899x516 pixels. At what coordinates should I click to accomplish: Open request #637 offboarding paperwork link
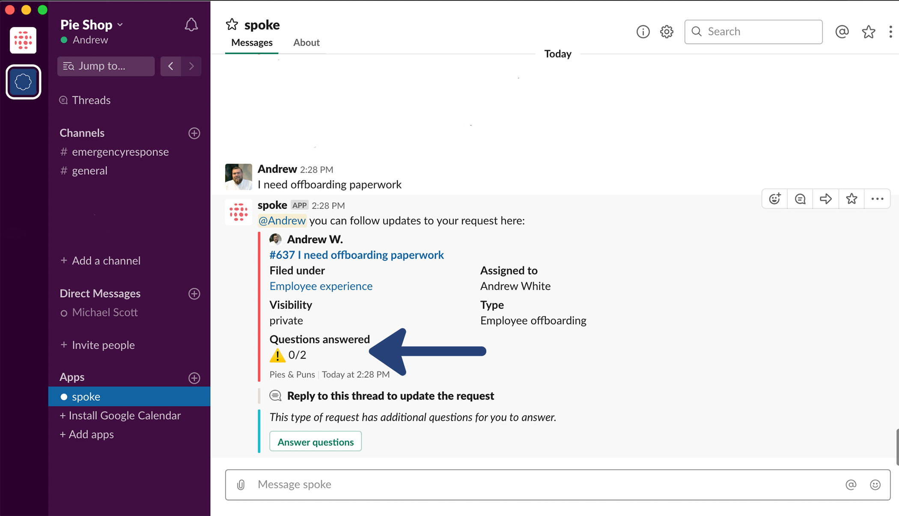tap(357, 255)
